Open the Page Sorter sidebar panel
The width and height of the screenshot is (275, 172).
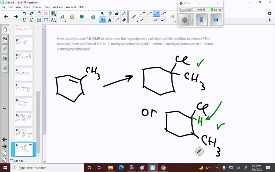point(5,30)
